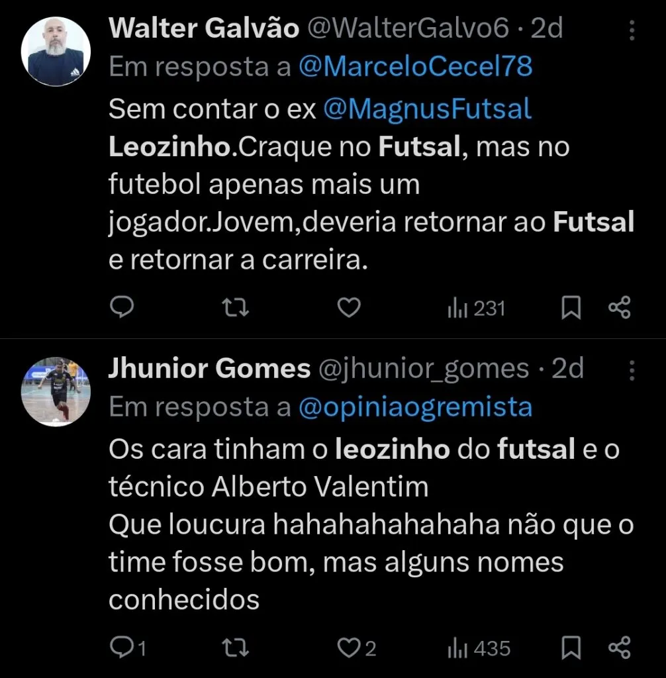
Task: Reply to Jhunior Gomes's tweet
Action: (123, 648)
